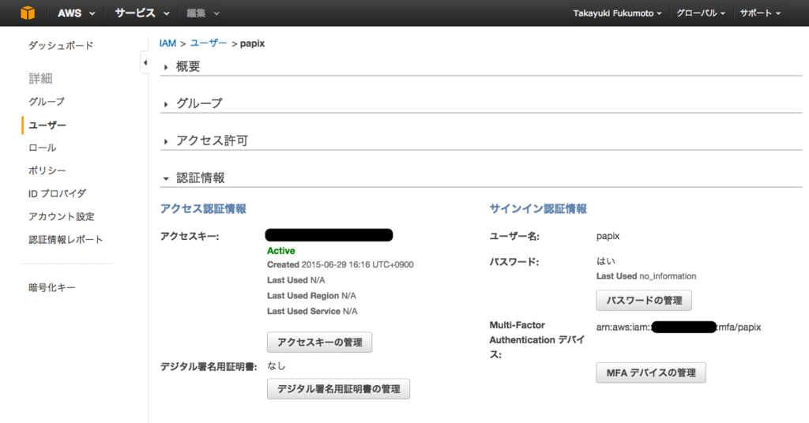Open the グローバル region menu
809x423 pixels.
point(701,13)
